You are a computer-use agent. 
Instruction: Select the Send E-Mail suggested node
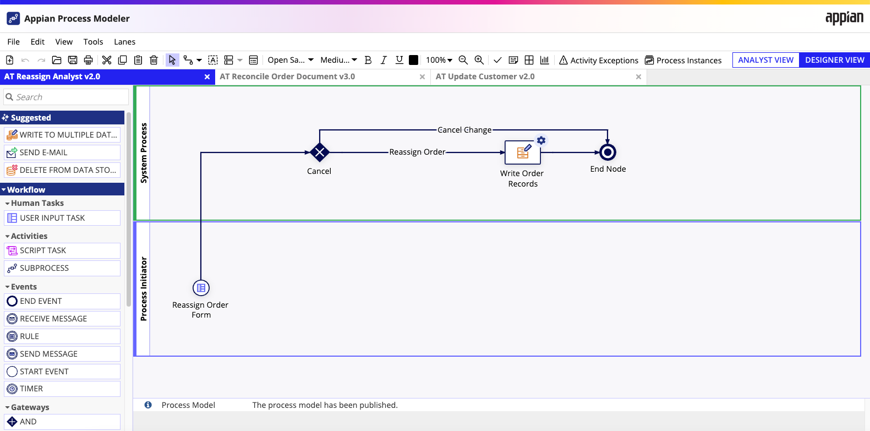point(62,152)
